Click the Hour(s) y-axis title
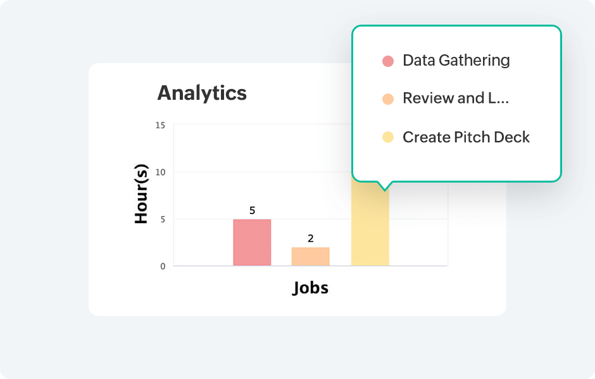 141,194
